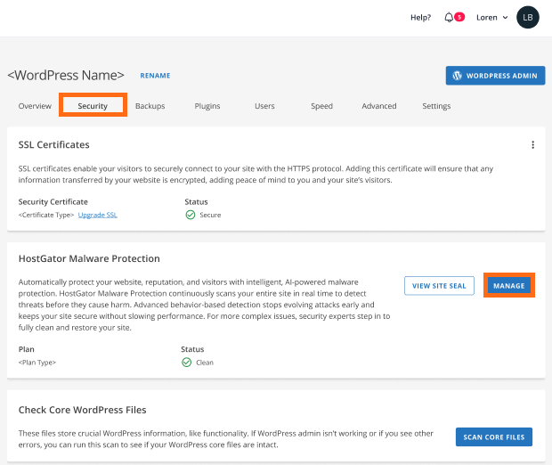Switch to the Settings tab
The image size is (552, 465).
pyautogui.click(x=436, y=106)
